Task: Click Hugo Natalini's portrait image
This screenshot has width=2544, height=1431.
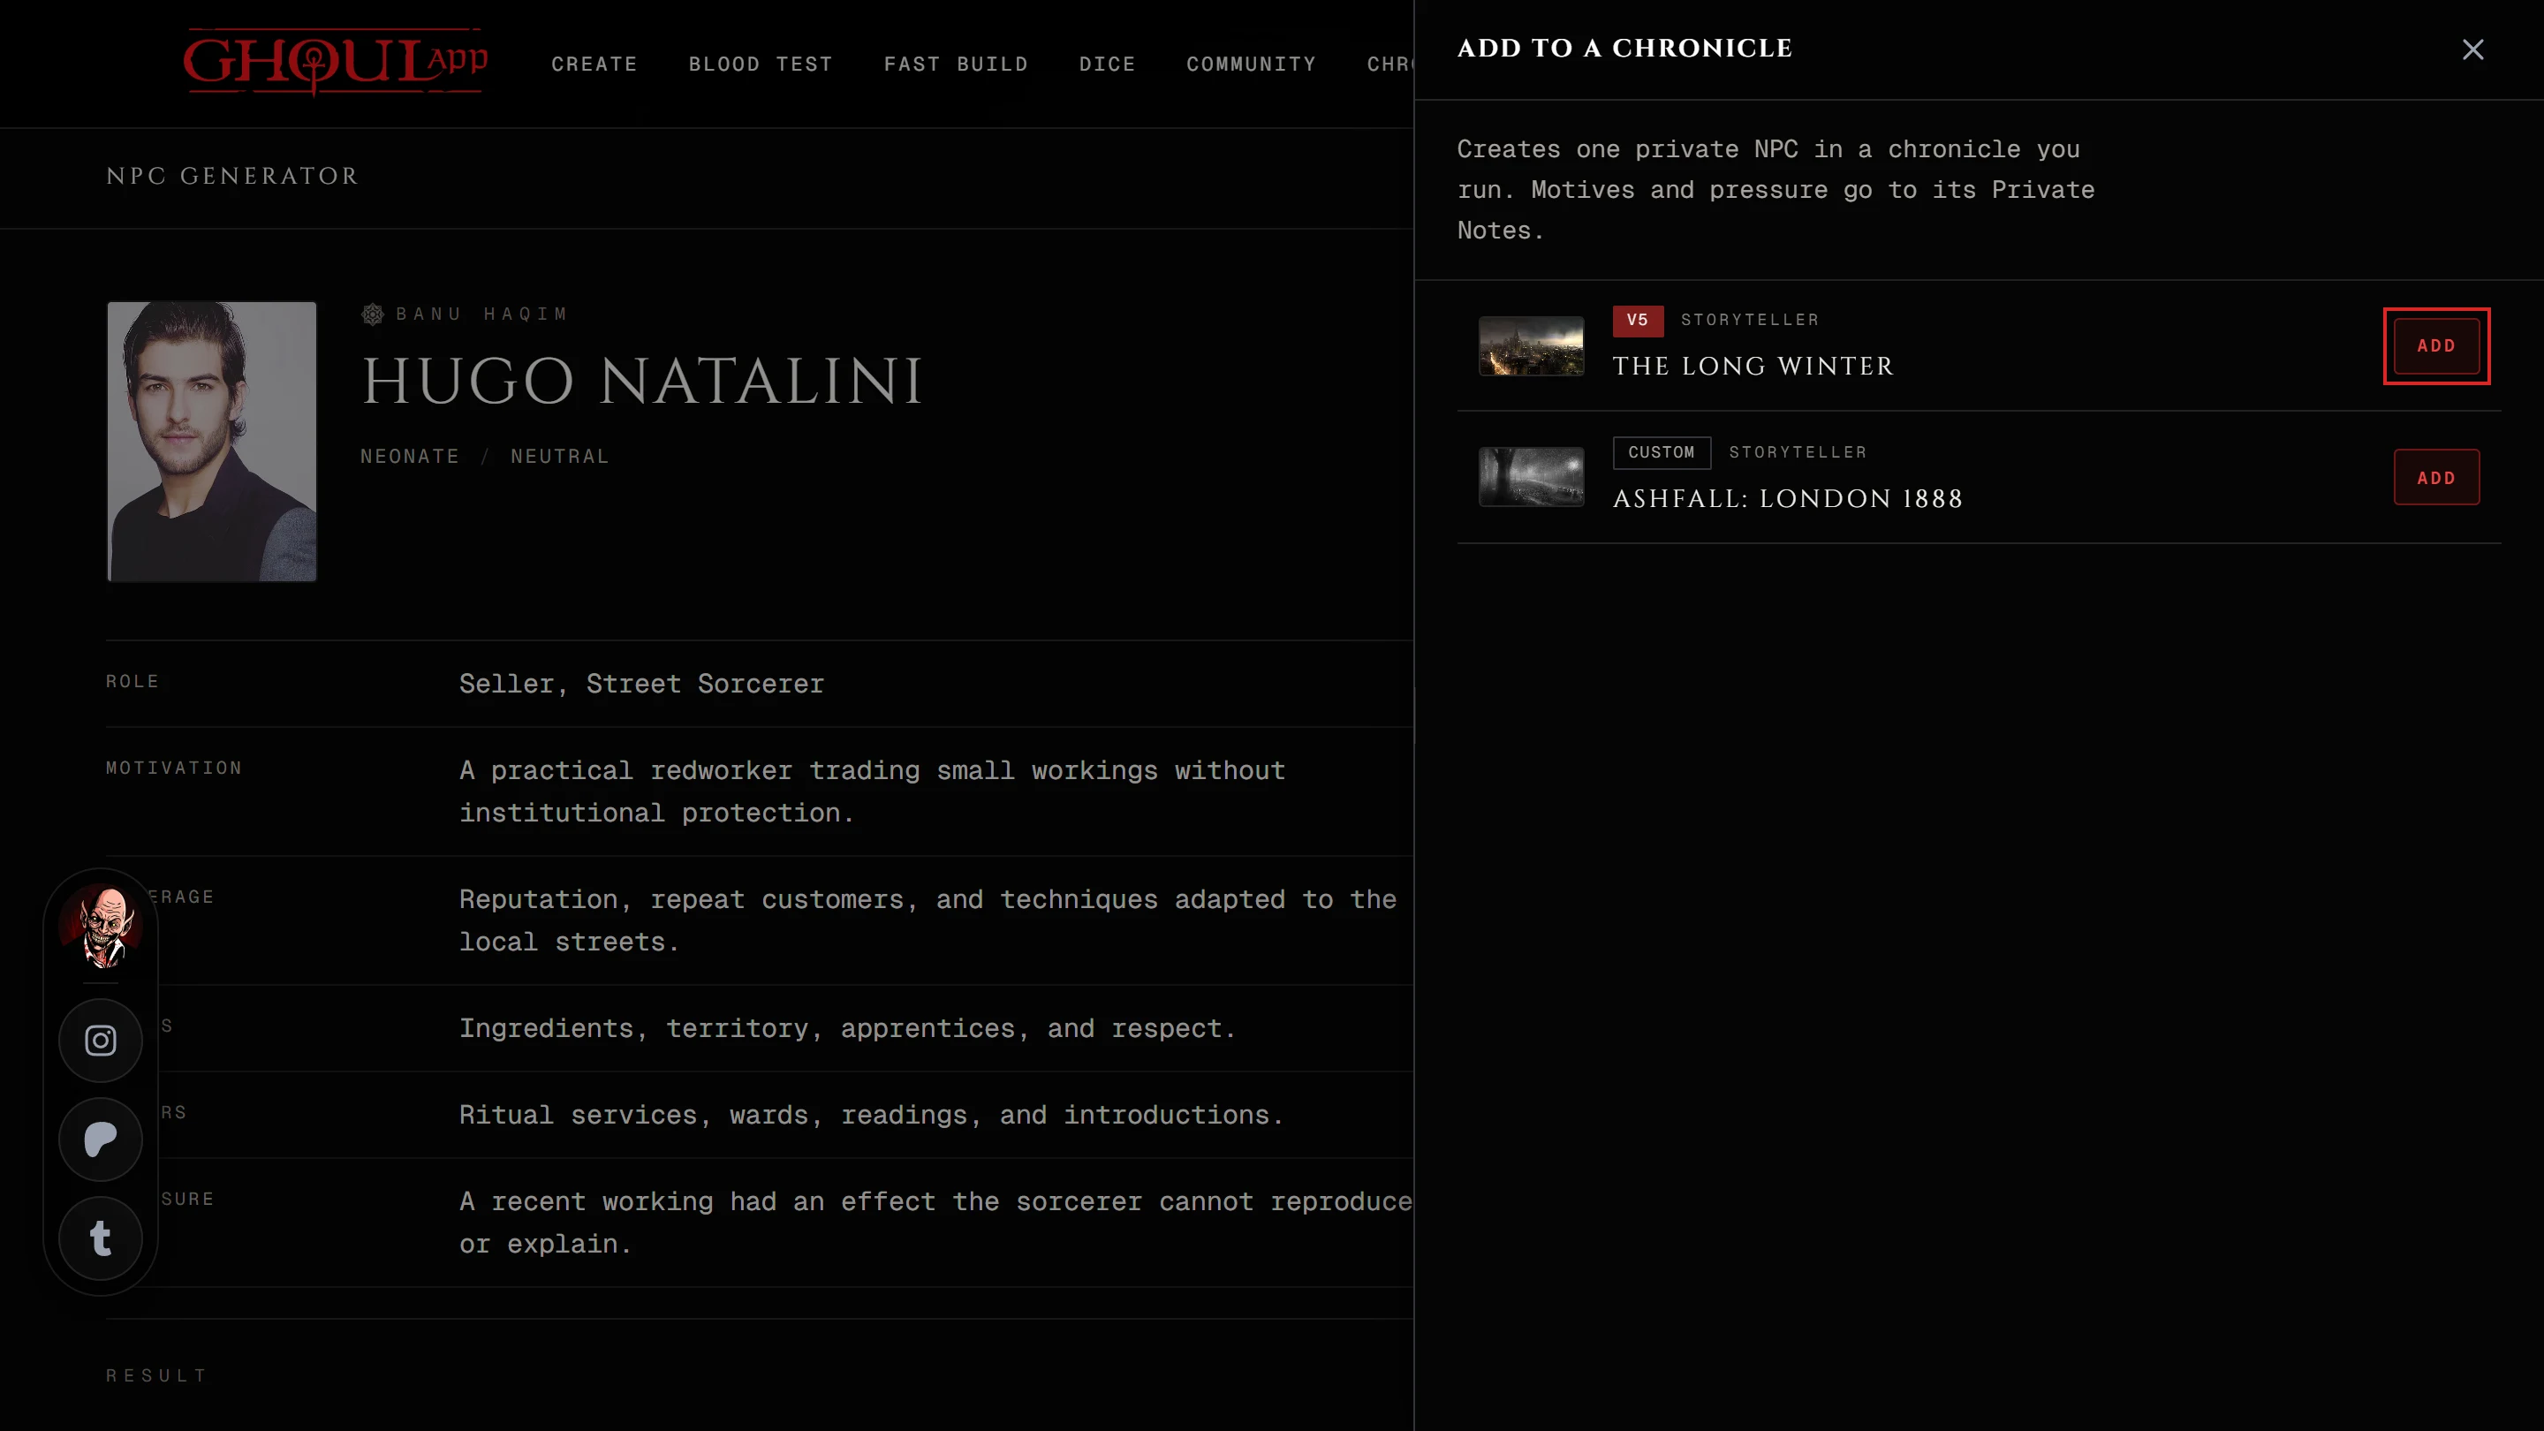Action: 211,442
